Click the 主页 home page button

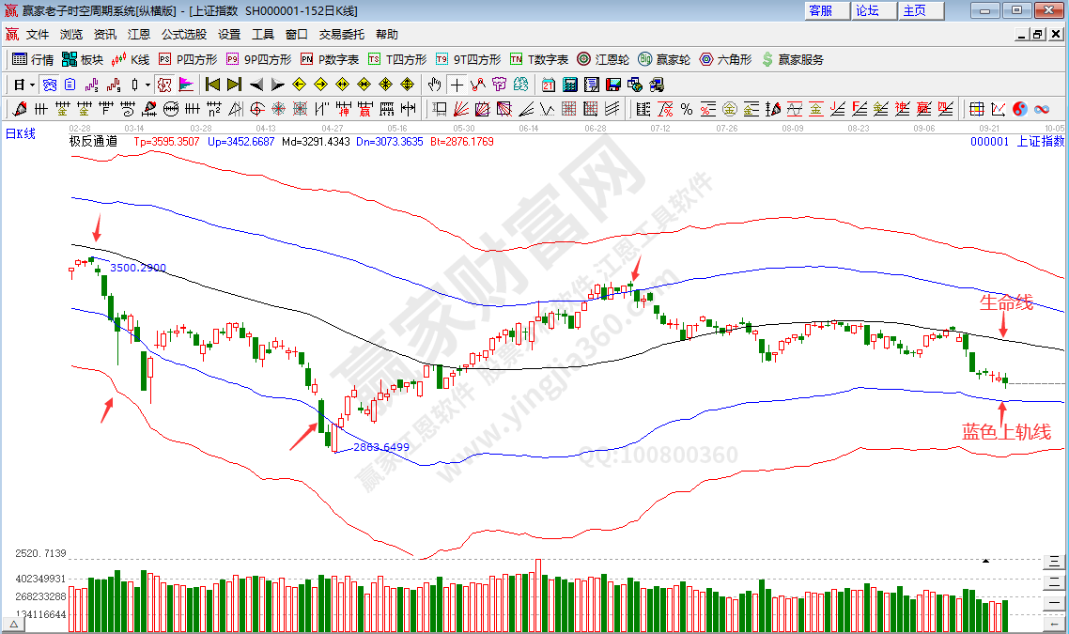(914, 10)
